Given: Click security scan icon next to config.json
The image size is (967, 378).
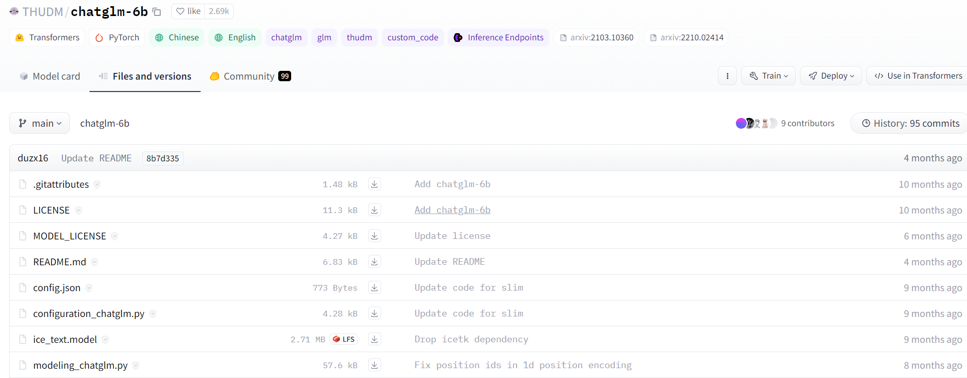Looking at the screenshot, I should (89, 288).
